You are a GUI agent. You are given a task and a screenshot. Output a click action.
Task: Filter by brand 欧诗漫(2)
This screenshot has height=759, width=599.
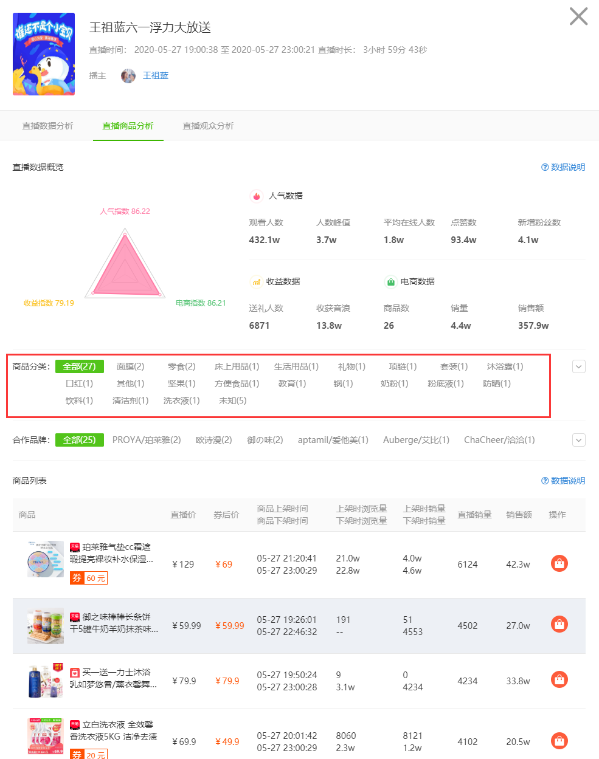pyautogui.click(x=214, y=440)
